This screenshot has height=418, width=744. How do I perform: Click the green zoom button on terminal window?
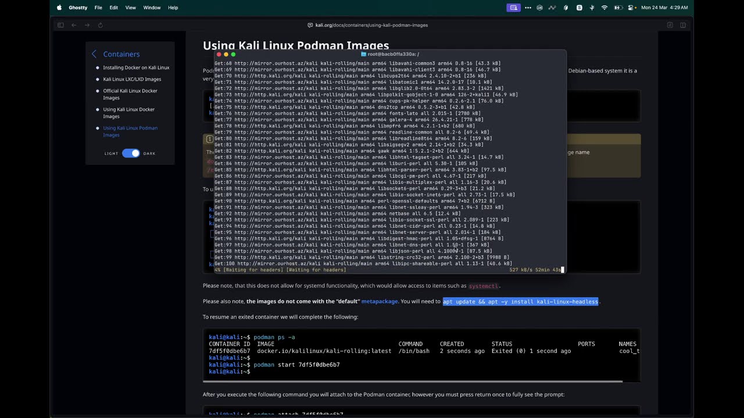click(x=233, y=54)
